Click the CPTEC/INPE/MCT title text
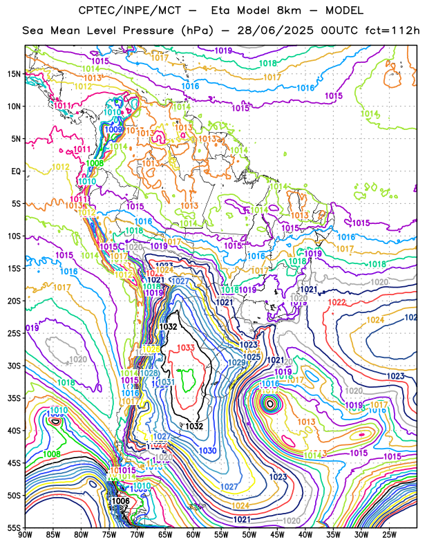Image resolution: width=427 pixels, height=553 pixels. (x=130, y=10)
